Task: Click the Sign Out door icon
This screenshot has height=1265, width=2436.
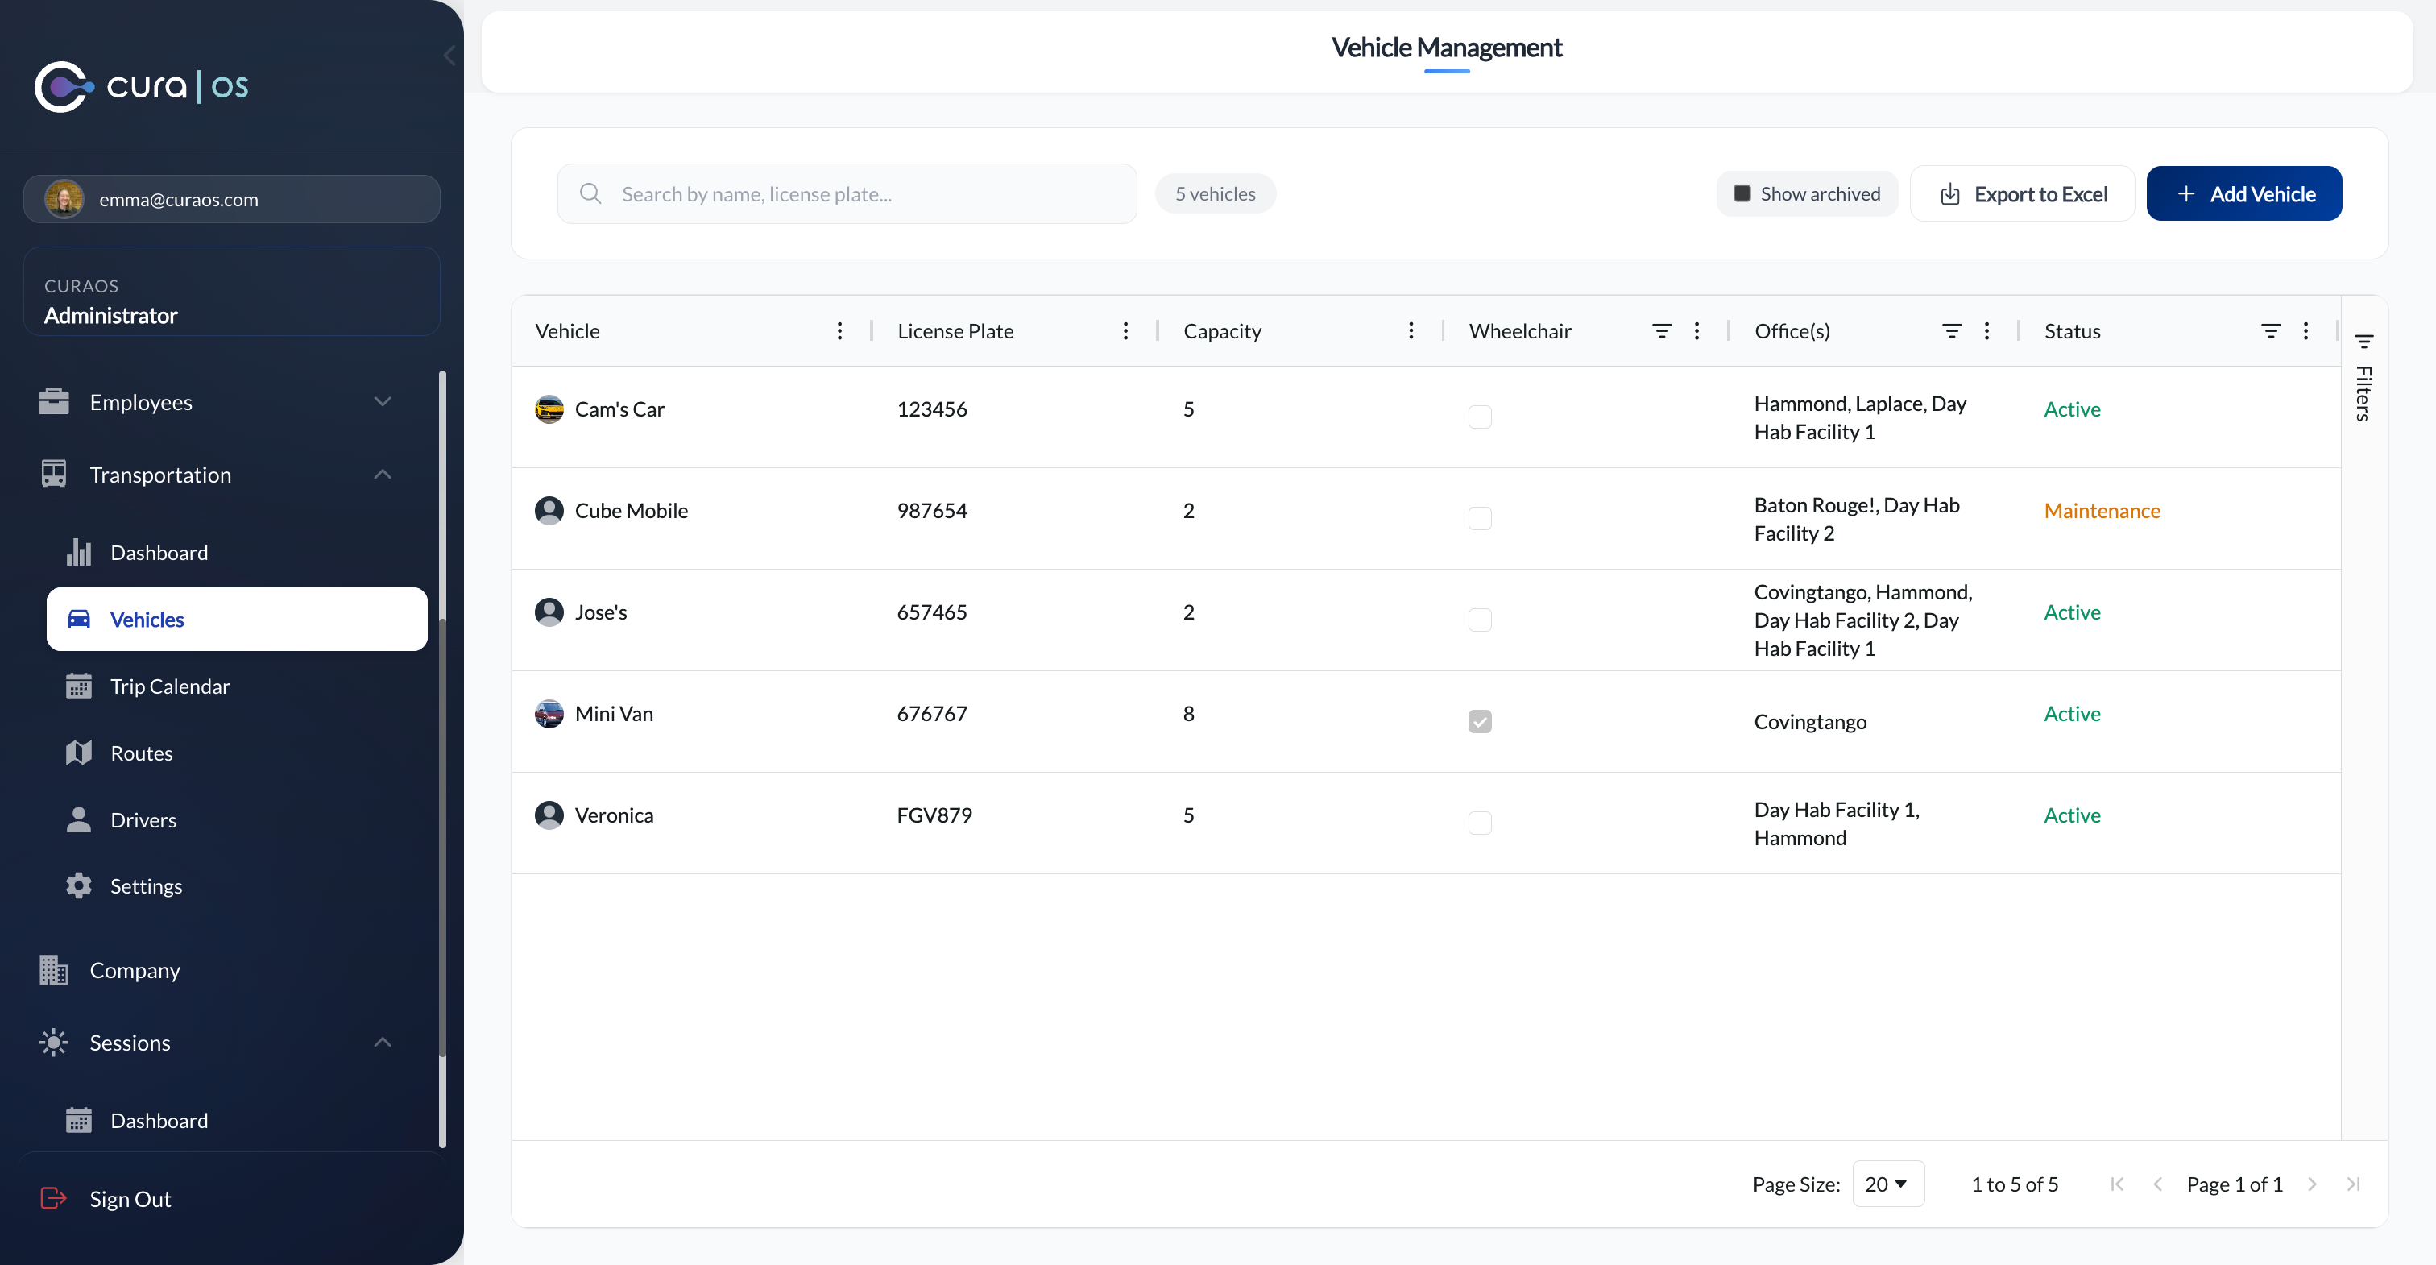Action: [54, 1198]
